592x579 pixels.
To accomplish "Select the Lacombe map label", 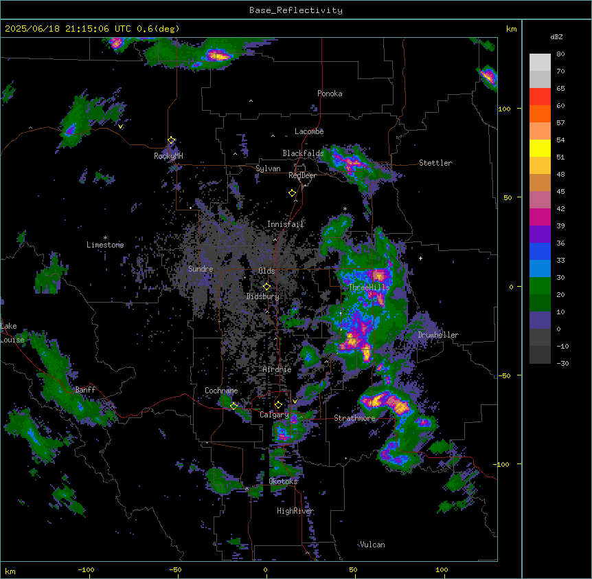I will [x=309, y=131].
